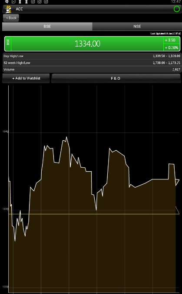Open the Messenger notification icon
Image resolution: width=182 pixels, height=294 pixels.
coord(13,2)
